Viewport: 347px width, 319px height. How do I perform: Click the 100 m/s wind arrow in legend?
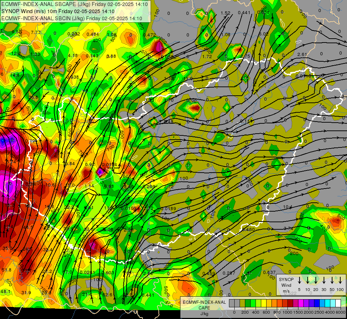pyautogui.click(x=340, y=280)
